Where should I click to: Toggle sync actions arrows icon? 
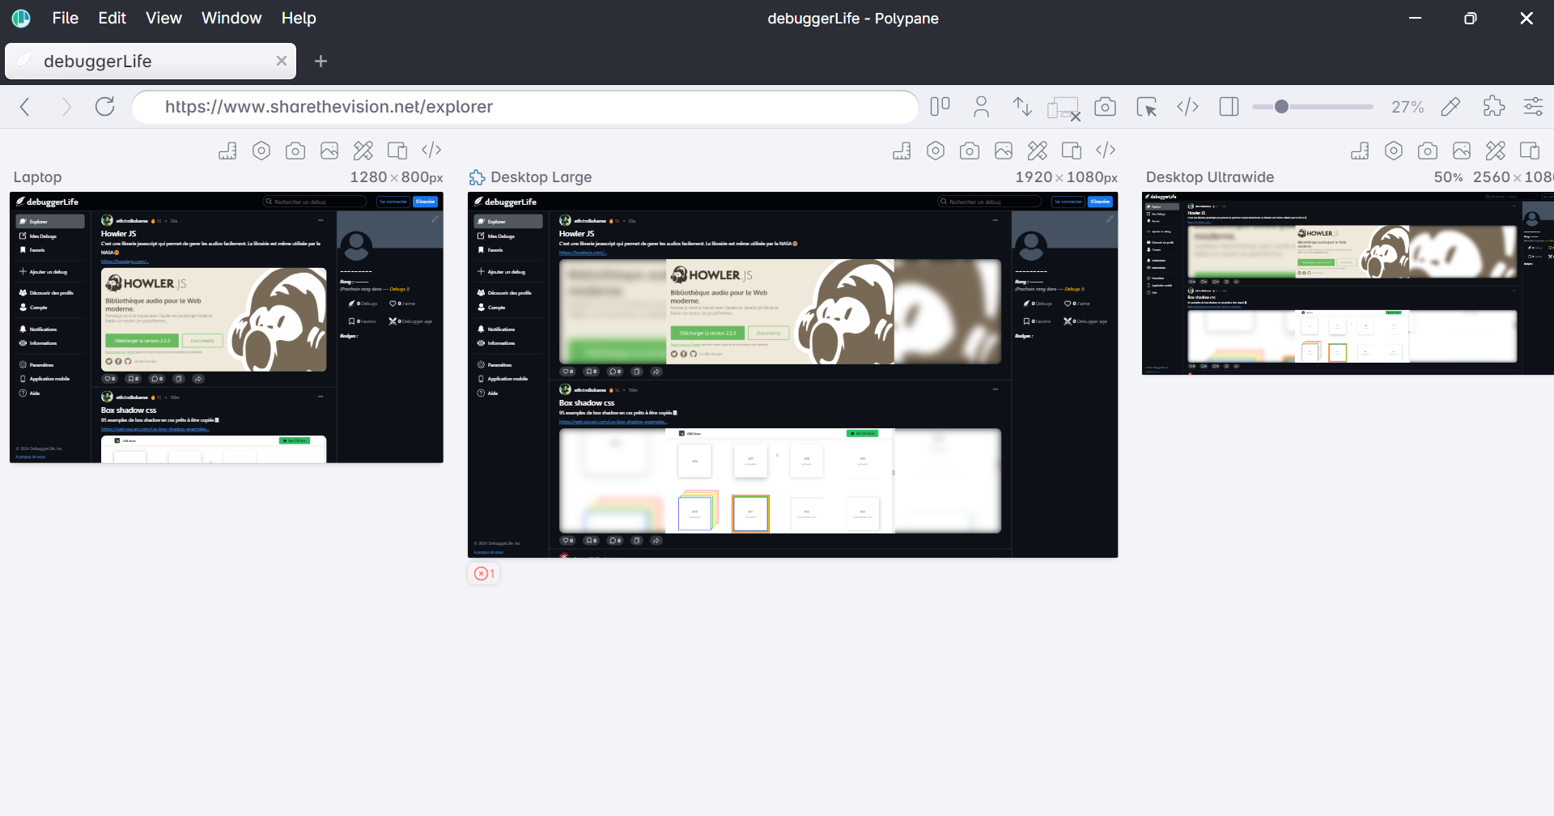pos(1022,107)
